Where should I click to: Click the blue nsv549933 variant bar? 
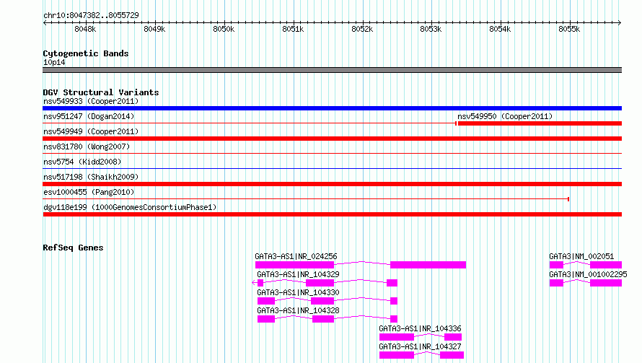(x=332, y=108)
